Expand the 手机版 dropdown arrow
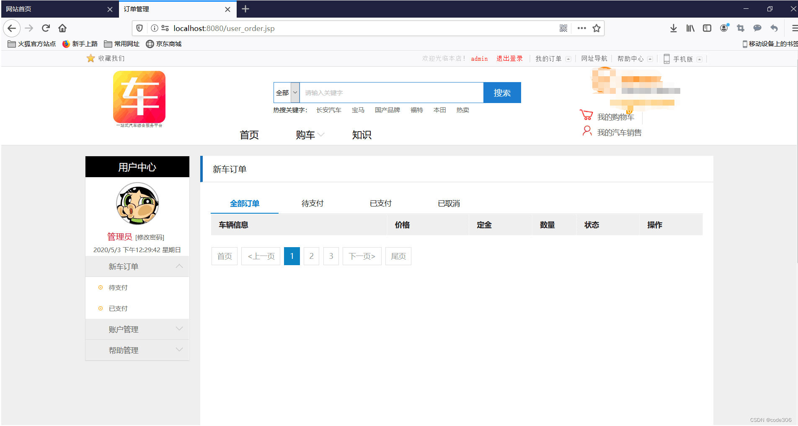The image size is (798, 426). click(x=699, y=59)
